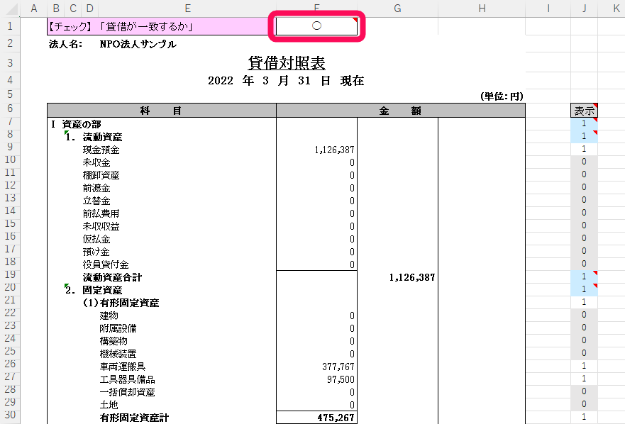Click the 表示 flag in the 現金預金 row
Image resolution: width=625 pixels, height=424 pixels.
click(x=584, y=149)
